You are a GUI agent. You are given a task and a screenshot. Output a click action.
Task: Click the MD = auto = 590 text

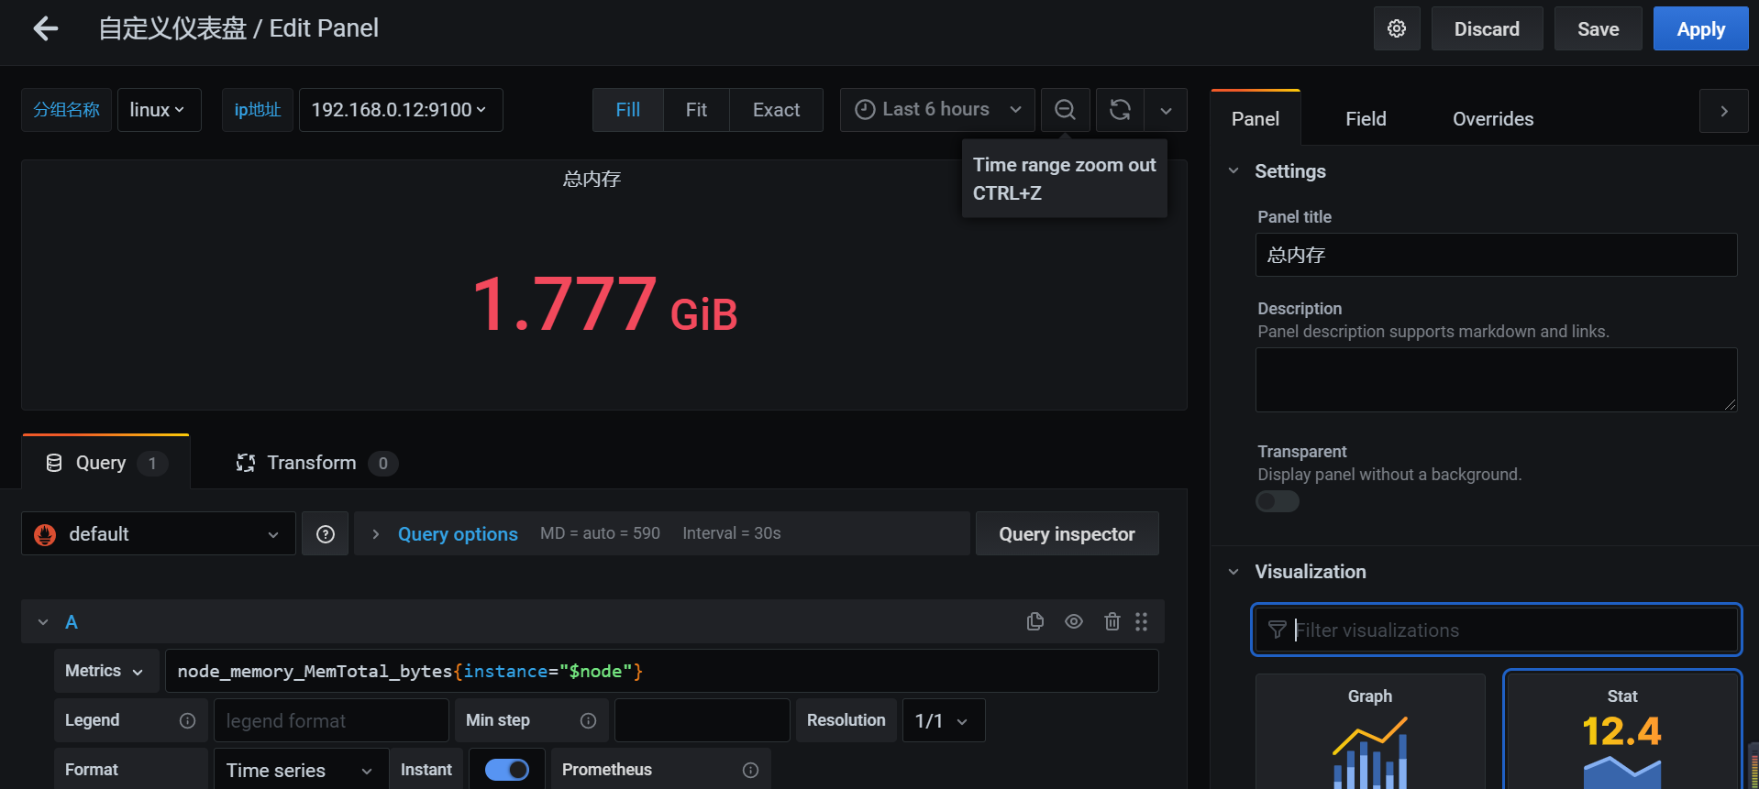tap(600, 533)
